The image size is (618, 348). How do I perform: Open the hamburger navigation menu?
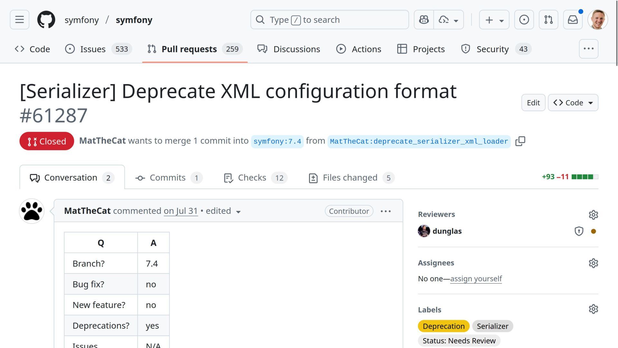[x=19, y=20]
